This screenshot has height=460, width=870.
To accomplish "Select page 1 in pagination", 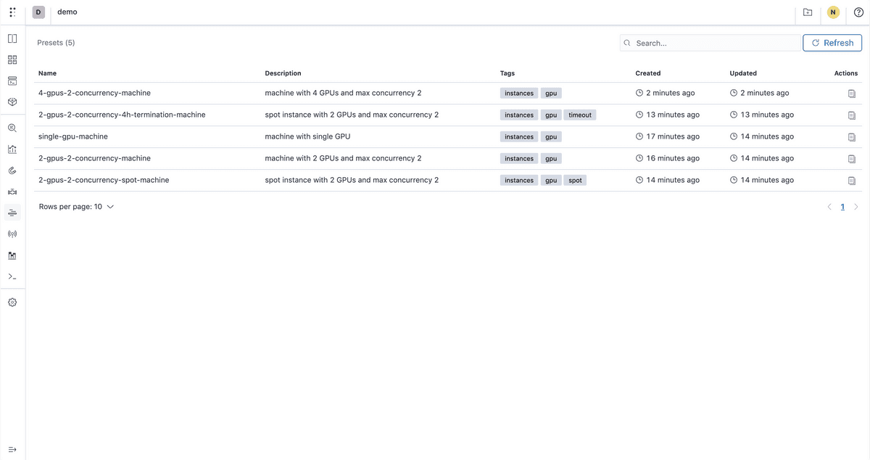I will (x=842, y=207).
